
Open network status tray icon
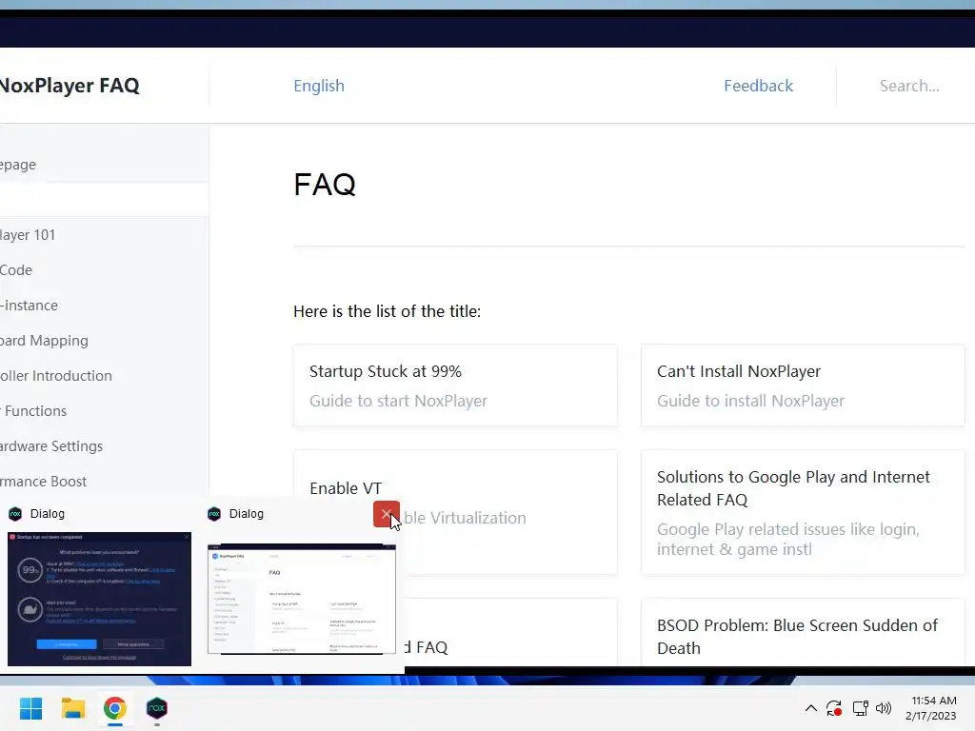click(x=860, y=708)
